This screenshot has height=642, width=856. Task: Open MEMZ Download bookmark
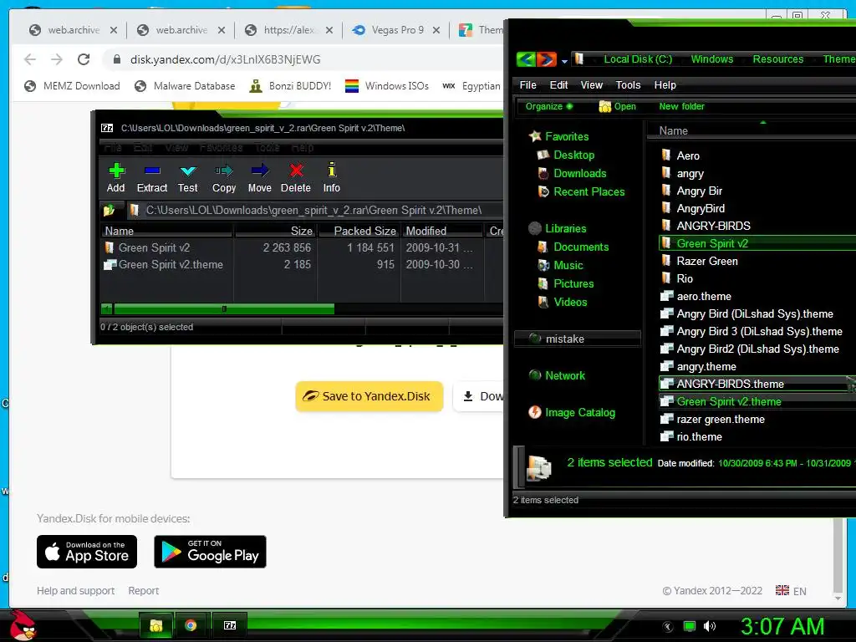tap(72, 86)
